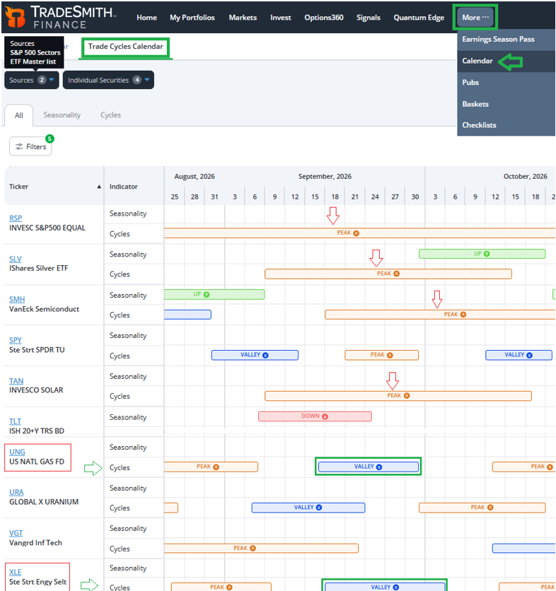Open the TAN ticker link
This screenshot has width=556, height=591.
16,380
